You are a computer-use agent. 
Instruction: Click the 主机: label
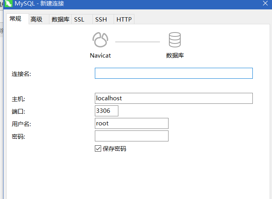pyautogui.click(x=18, y=99)
